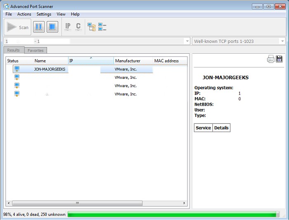Image resolution: width=289 pixels, height=220 pixels.
Task: Open the Help menu
Action: click(75, 14)
